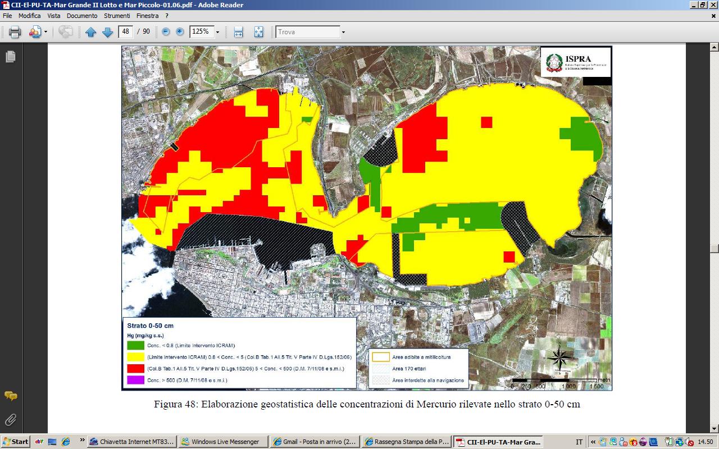
Task: Zoom out using the minus button
Action: pyautogui.click(x=166, y=32)
